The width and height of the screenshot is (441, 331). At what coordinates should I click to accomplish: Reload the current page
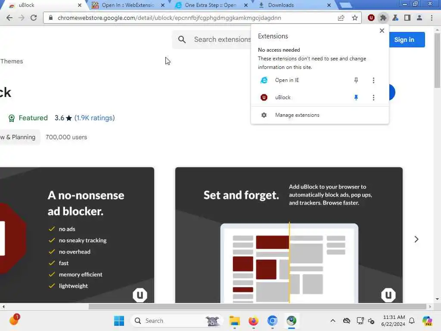tap(34, 18)
